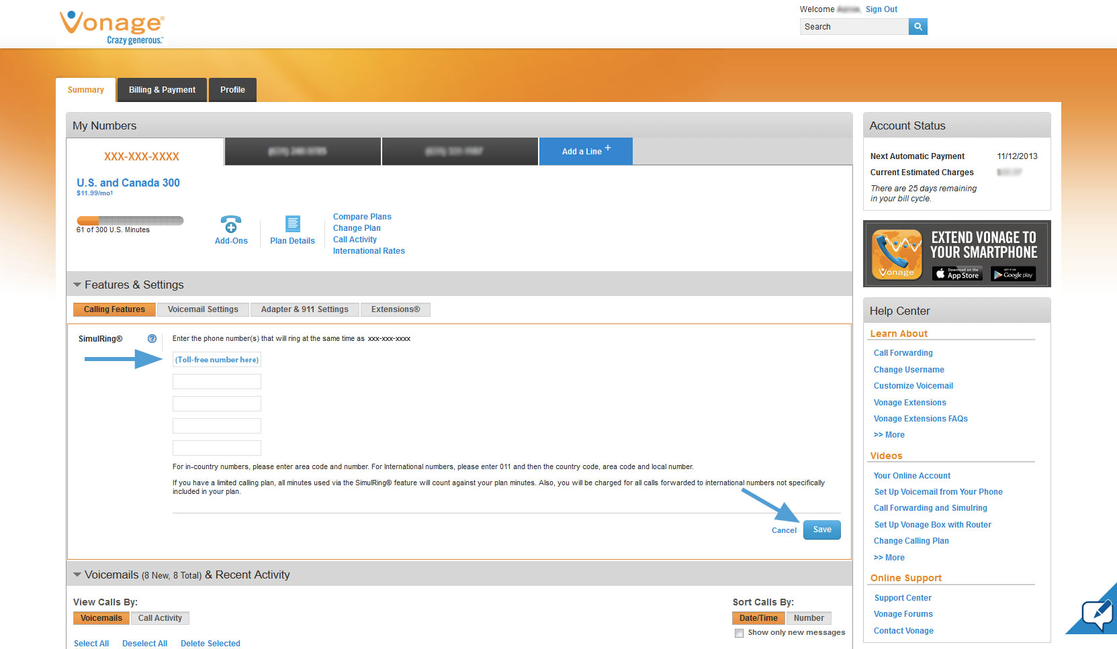Click Delete Selected link
Image resolution: width=1117 pixels, height=649 pixels.
coord(210,644)
